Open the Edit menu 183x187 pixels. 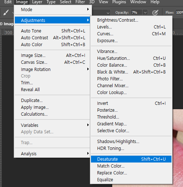tap(8, 2)
